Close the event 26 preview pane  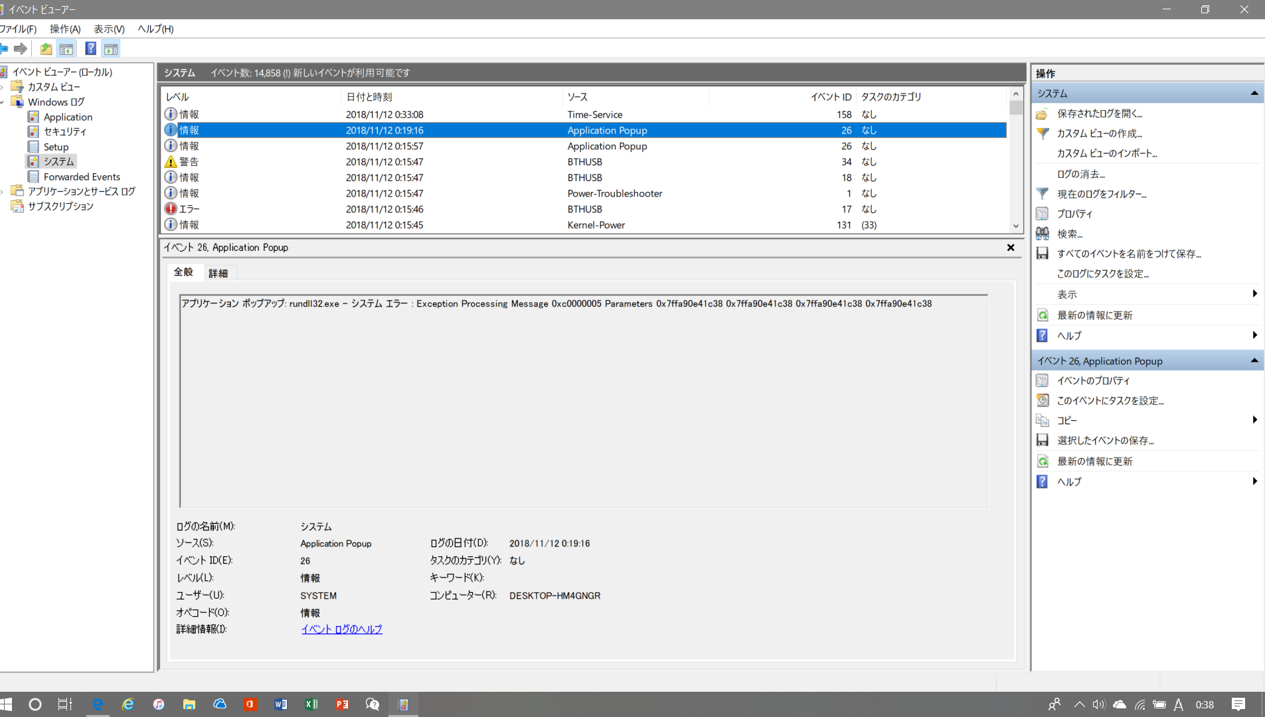tap(1011, 248)
